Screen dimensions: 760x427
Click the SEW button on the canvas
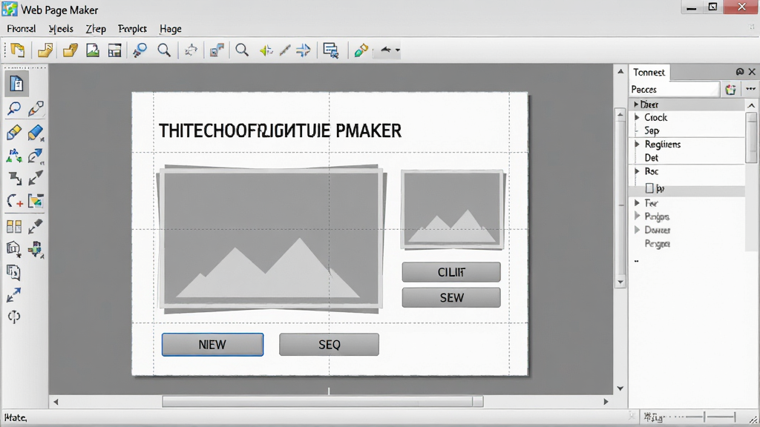click(451, 298)
